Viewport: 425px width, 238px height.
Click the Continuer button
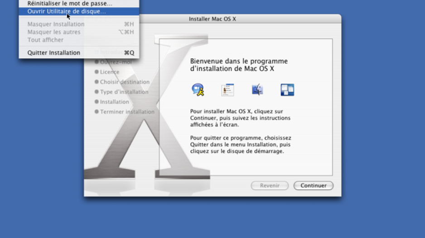pyautogui.click(x=314, y=186)
